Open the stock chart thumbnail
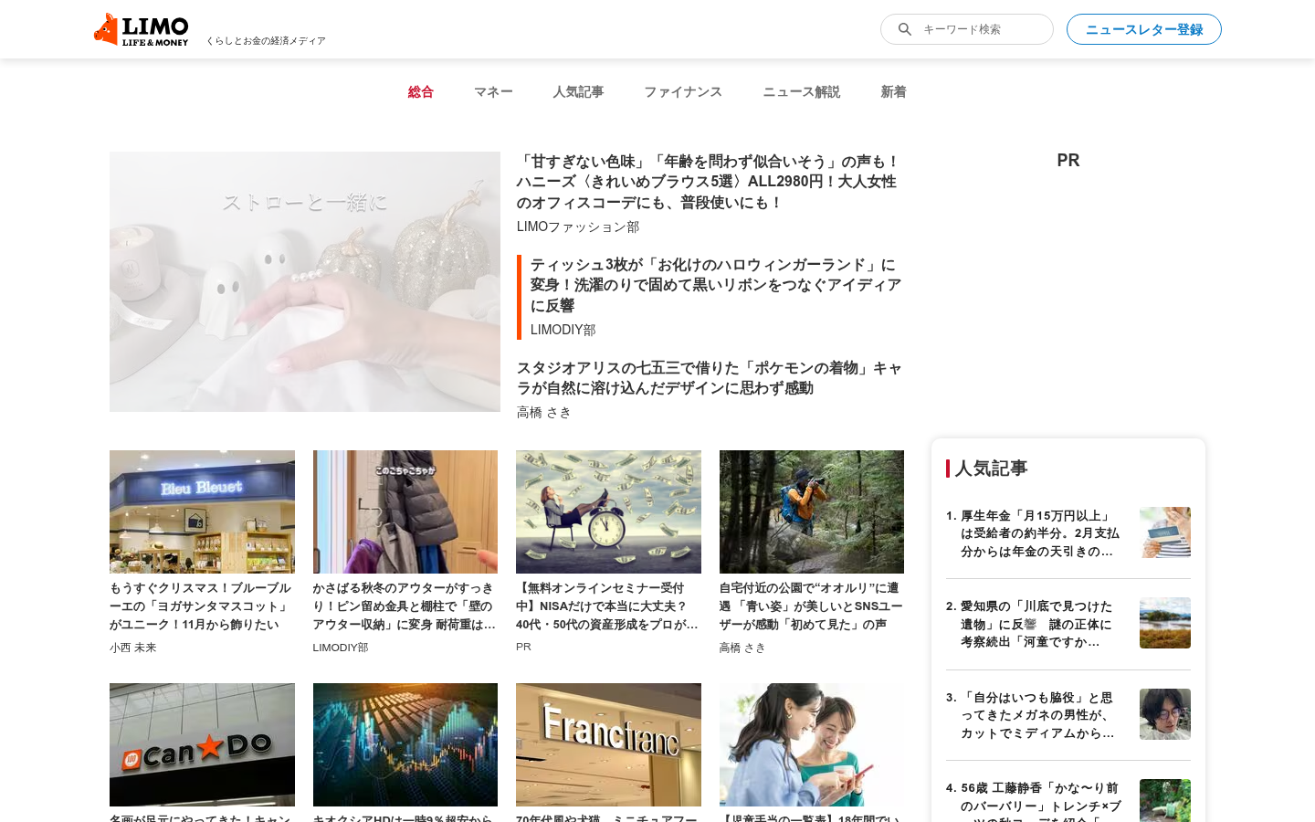 tap(405, 744)
